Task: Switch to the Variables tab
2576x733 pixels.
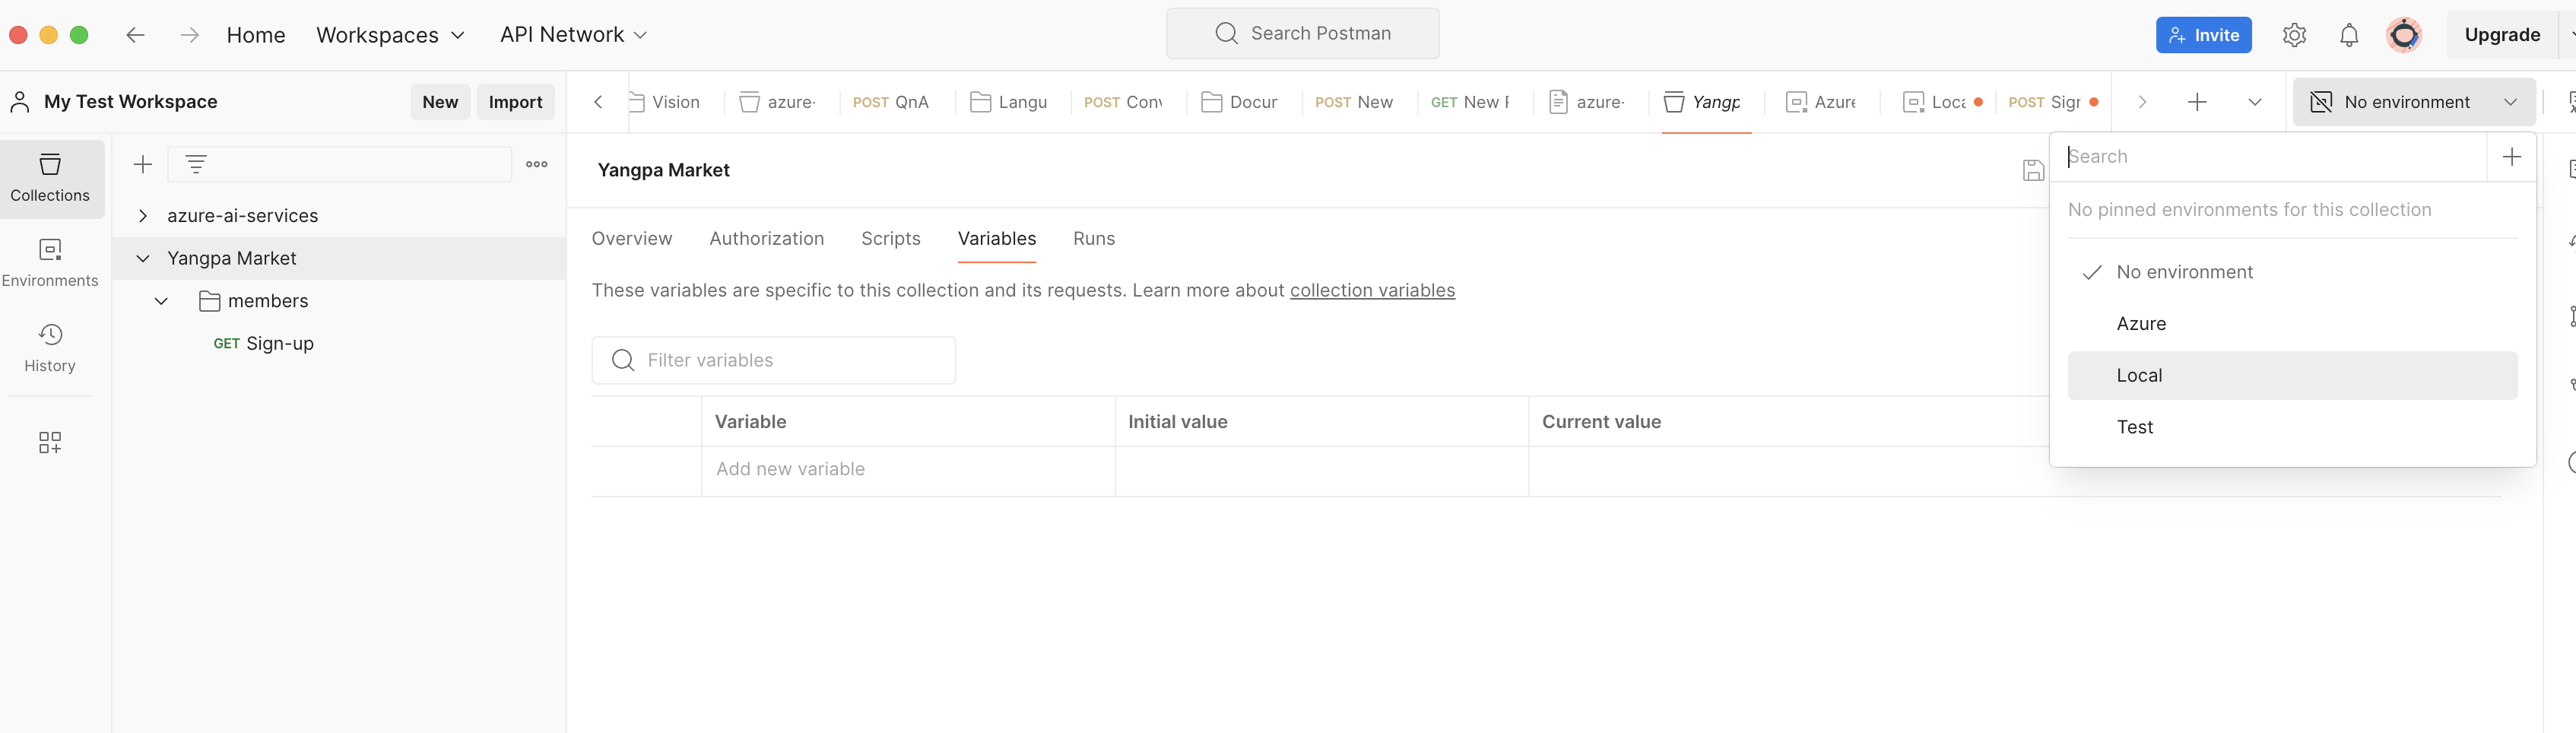Action: point(997,239)
